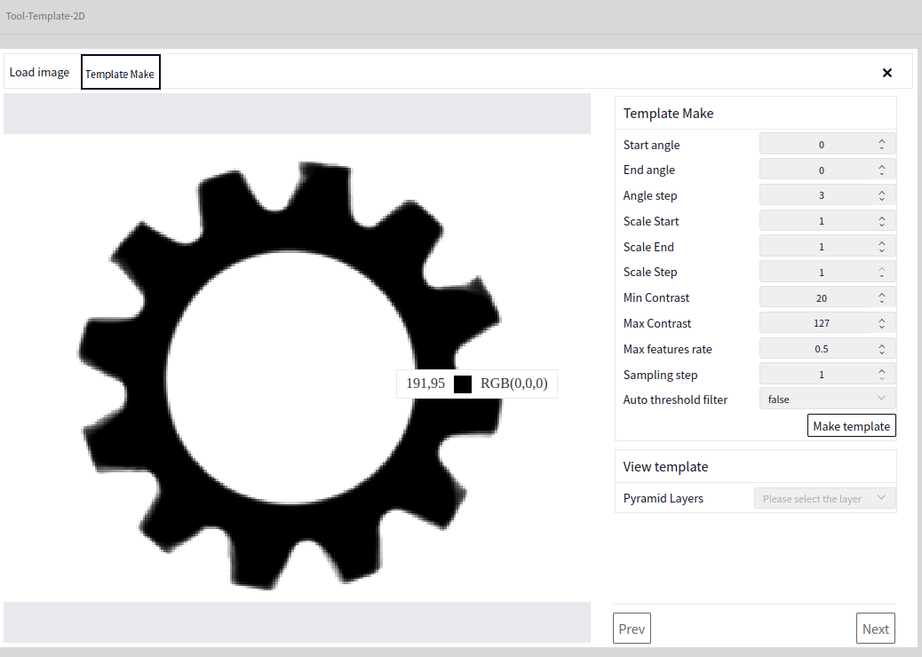Screen dimensions: 922x657
Task: Go back with the Prev button
Action: [x=632, y=629]
